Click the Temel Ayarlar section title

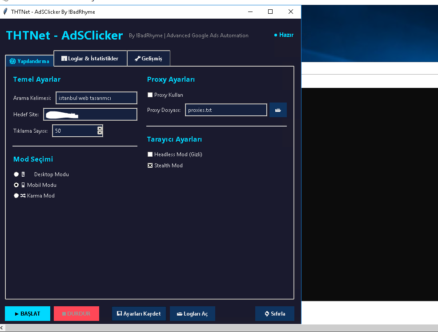coord(37,79)
